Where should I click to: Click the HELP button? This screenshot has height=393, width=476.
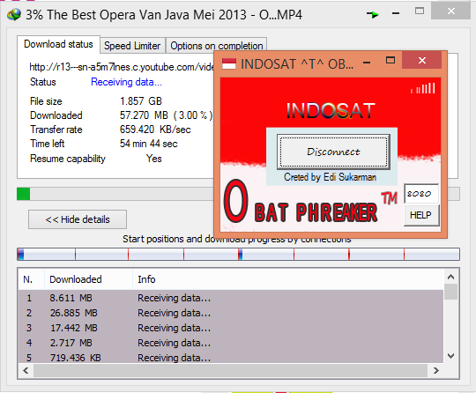[x=421, y=215]
